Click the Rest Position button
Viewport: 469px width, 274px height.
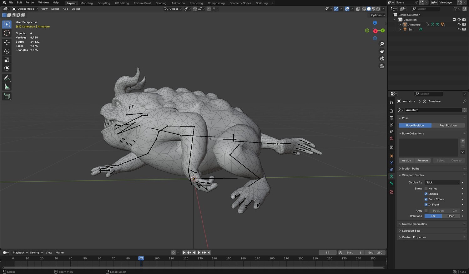[x=448, y=126]
